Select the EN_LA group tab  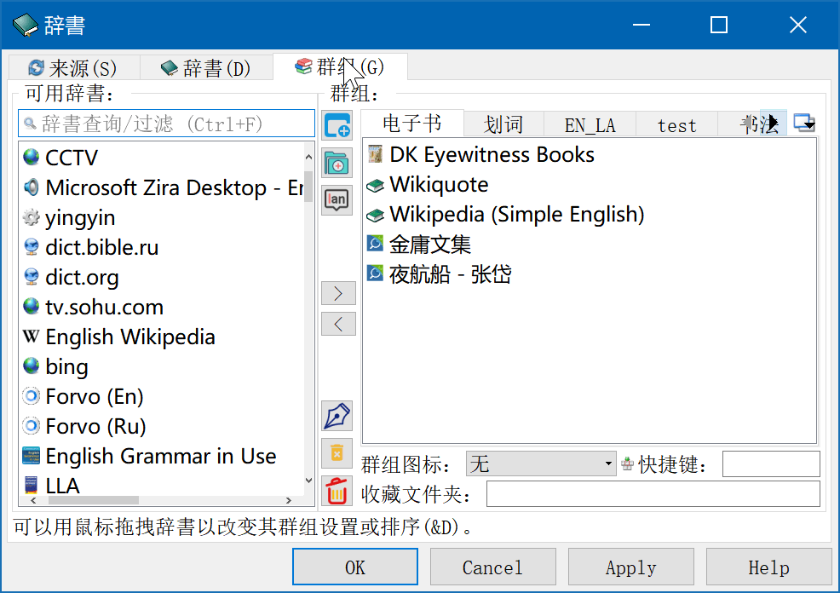tap(590, 125)
